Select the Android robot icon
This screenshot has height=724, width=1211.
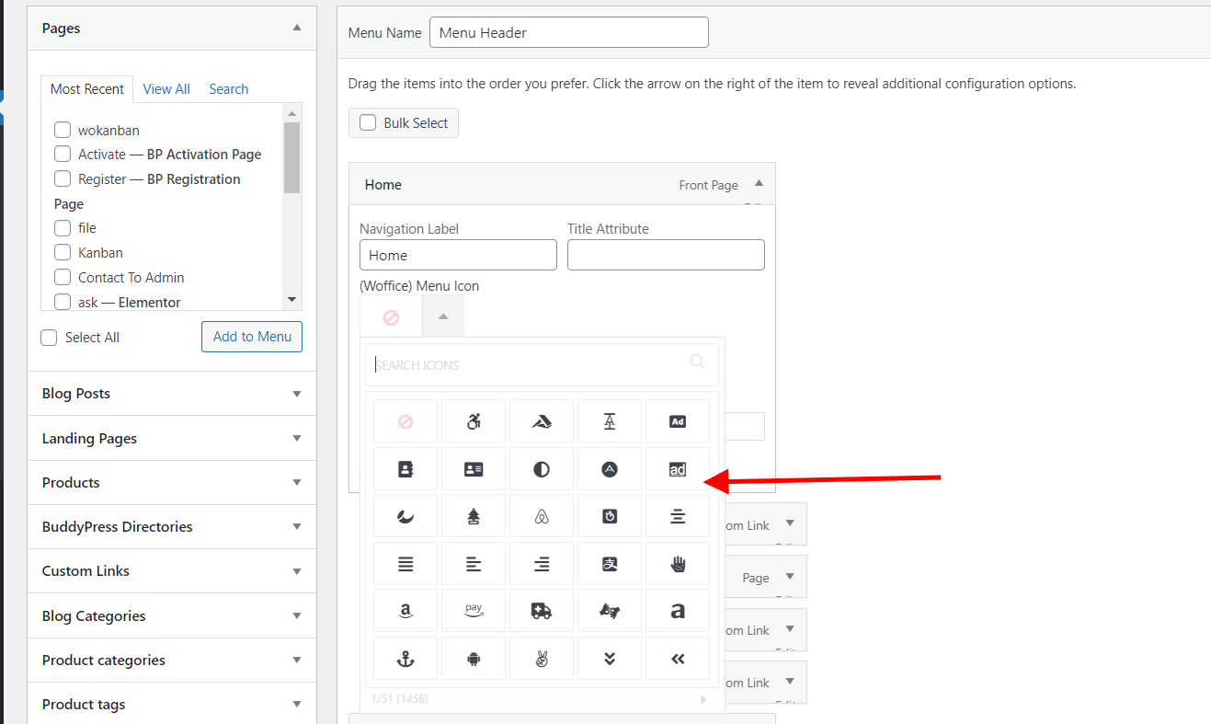474,658
